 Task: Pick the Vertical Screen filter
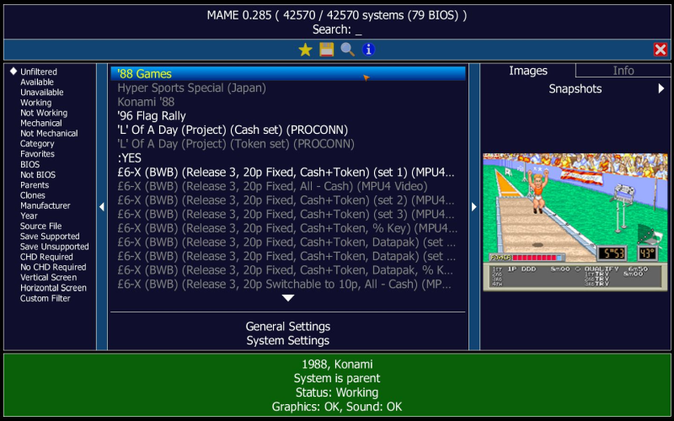click(49, 278)
